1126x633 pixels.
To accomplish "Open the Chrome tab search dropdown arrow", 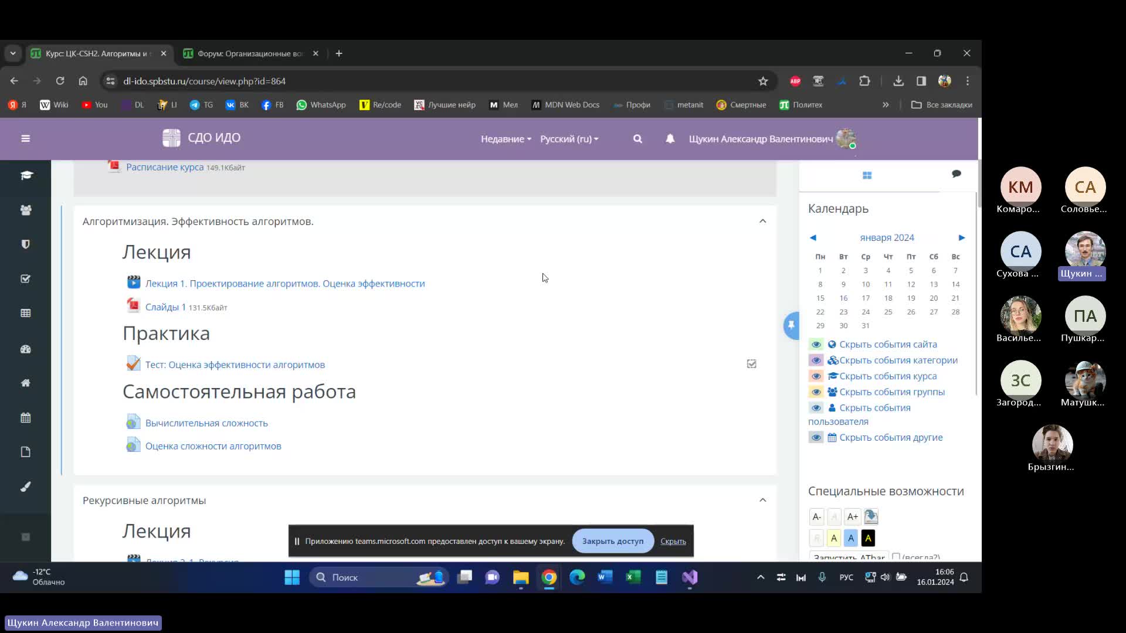I will pyautogui.click(x=13, y=53).
